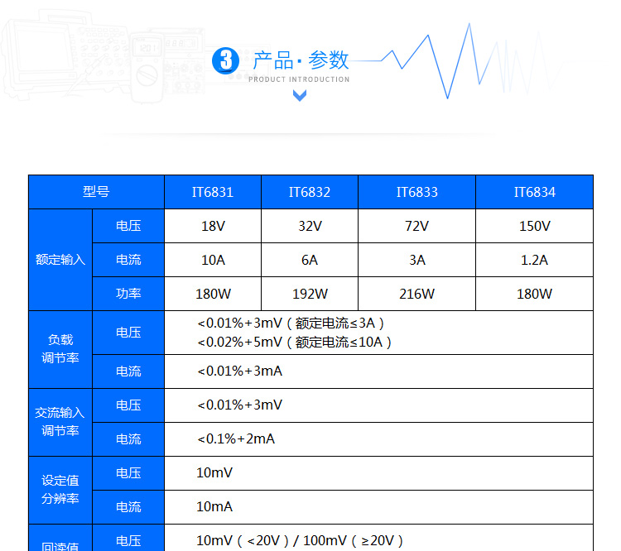Click the PRODUCT INTRODUCTION subtitle text
621x551 pixels.
pos(299,79)
